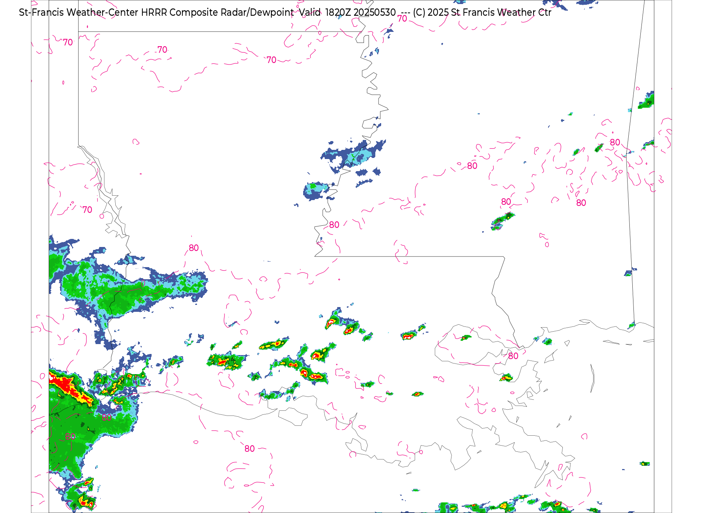This screenshot has height=513, width=703.
Task: Click the 'HRRR Composite Radar/Dewpoint' title text
Action: [x=217, y=12]
